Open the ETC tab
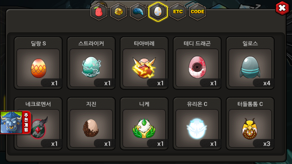292x164 pixels. 178,12
